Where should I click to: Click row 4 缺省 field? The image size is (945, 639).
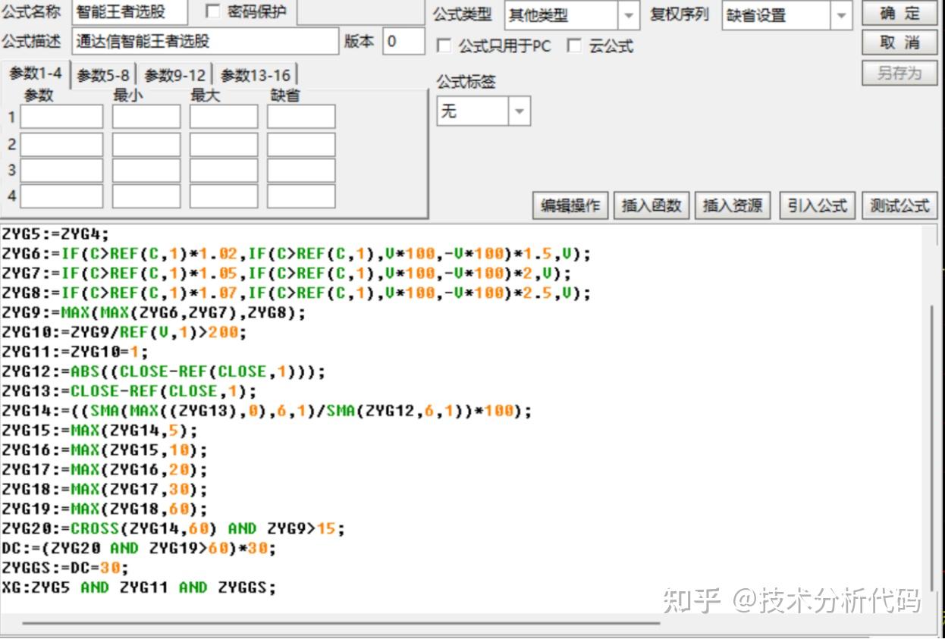click(x=301, y=196)
